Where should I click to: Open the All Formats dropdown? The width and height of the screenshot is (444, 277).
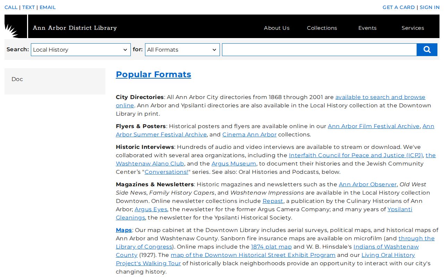(182, 50)
